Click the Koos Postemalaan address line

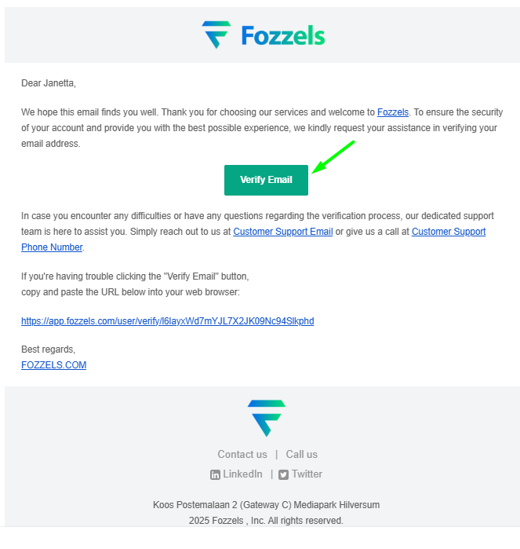click(266, 505)
